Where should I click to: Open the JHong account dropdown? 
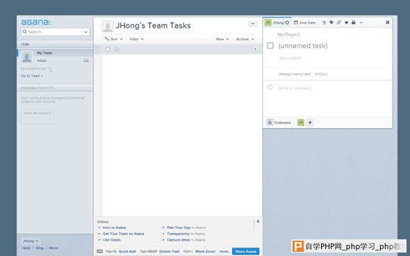[31, 241]
